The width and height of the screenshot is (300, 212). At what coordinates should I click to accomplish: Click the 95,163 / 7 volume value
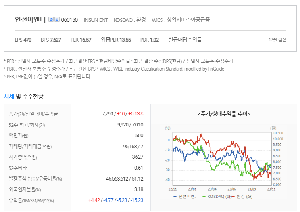[133, 147]
